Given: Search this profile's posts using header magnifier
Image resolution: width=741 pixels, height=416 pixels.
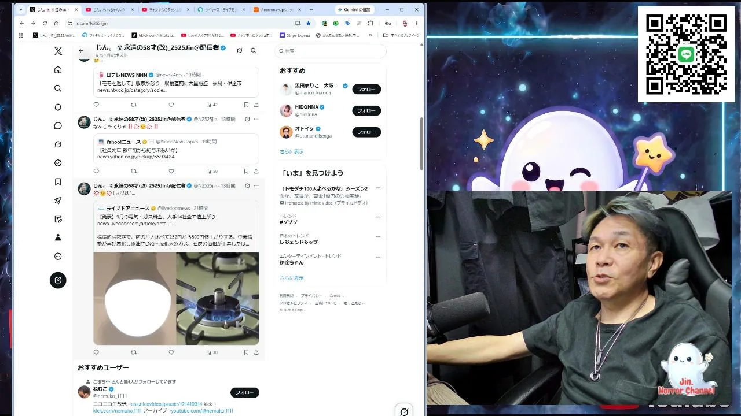Looking at the screenshot, I should point(253,51).
